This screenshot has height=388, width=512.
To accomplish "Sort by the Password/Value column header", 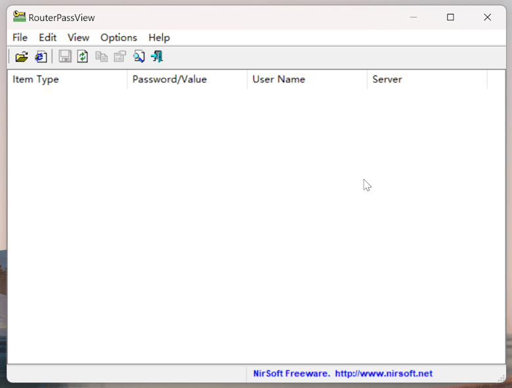I will [187, 79].
